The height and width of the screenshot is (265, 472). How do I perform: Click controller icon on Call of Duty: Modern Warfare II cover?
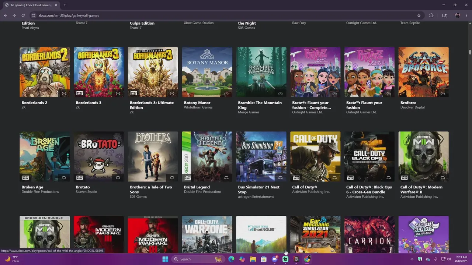[442, 178]
